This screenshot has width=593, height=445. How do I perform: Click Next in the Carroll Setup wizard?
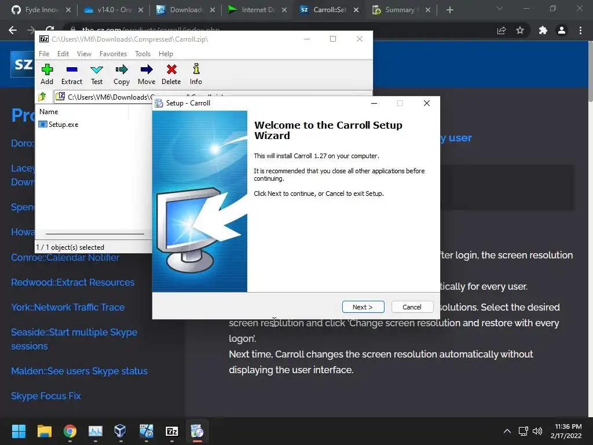(363, 307)
